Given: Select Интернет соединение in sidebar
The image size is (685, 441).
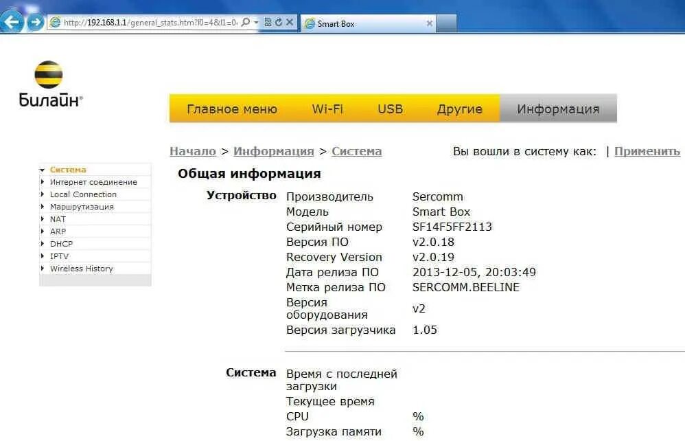Looking at the screenshot, I should click(x=93, y=182).
